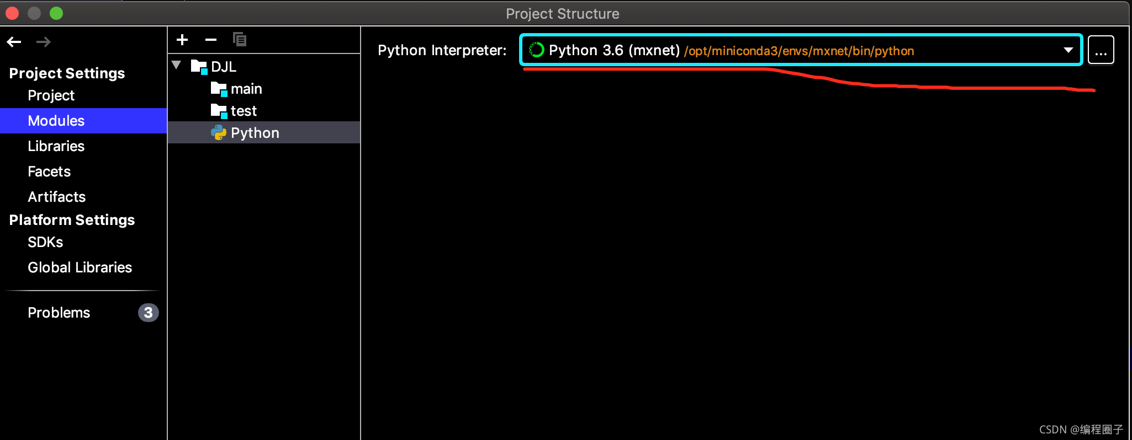Click the test module folder icon
Viewport: 1132px width, 440px height.
point(219,111)
